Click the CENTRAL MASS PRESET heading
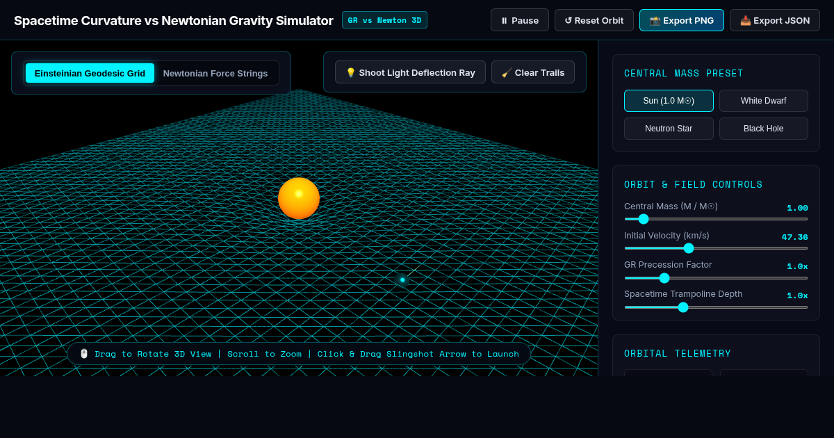 pyautogui.click(x=684, y=74)
